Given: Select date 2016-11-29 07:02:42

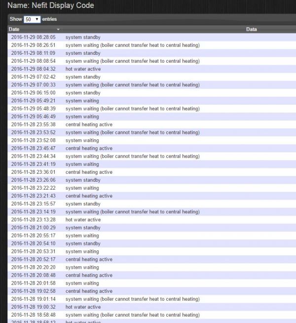Looking at the screenshot, I should pos(34,77).
